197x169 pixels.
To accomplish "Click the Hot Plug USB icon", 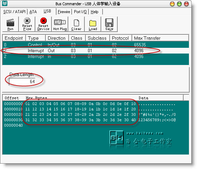I will pyautogui.click(x=60, y=22).
